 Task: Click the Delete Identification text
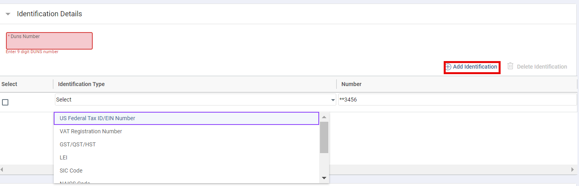(542, 67)
